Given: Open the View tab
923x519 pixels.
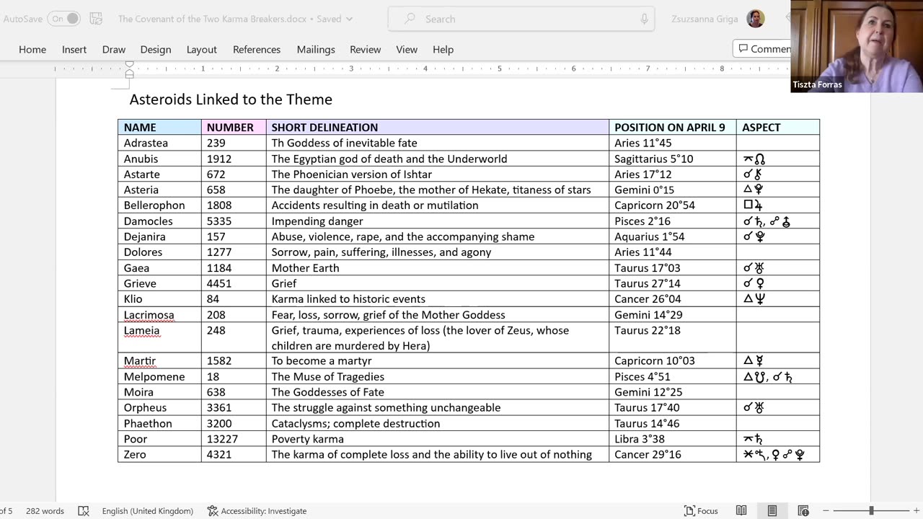Looking at the screenshot, I should click(407, 50).
